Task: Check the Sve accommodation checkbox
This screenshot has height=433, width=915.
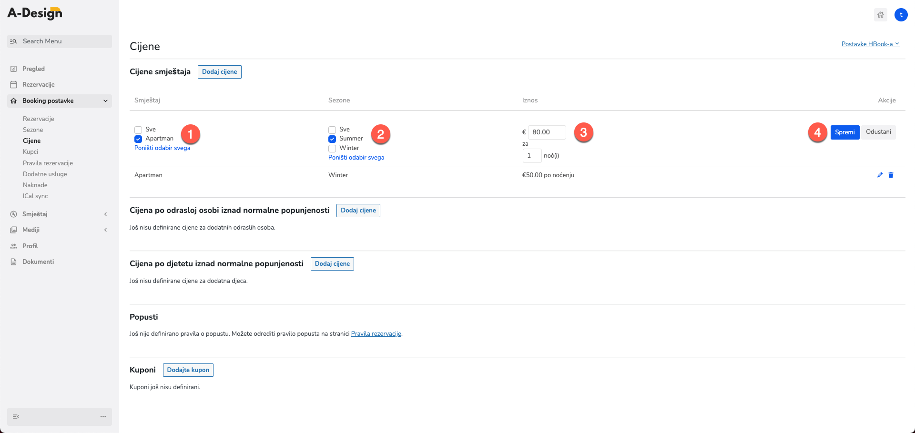Action: point(138,130)
